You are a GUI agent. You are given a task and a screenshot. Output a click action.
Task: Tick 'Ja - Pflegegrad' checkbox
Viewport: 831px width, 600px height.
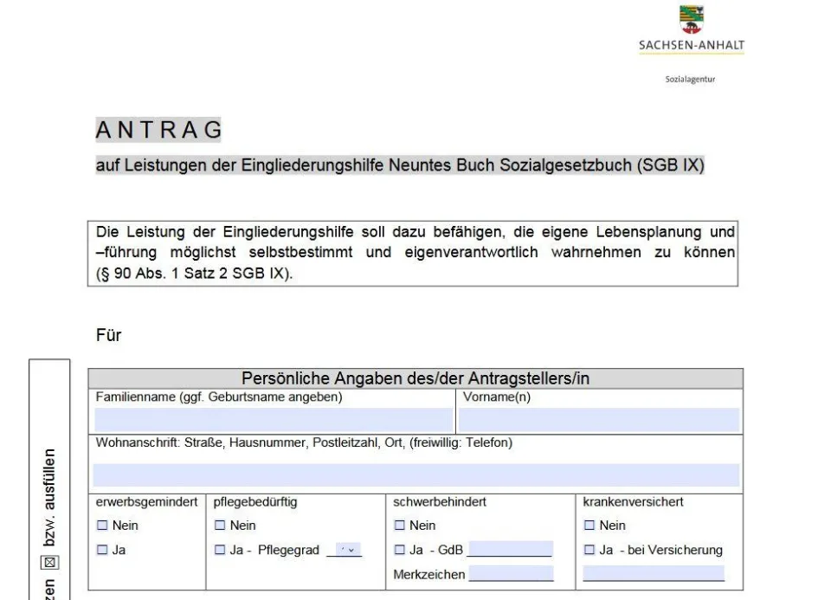(x=220, y=550)
